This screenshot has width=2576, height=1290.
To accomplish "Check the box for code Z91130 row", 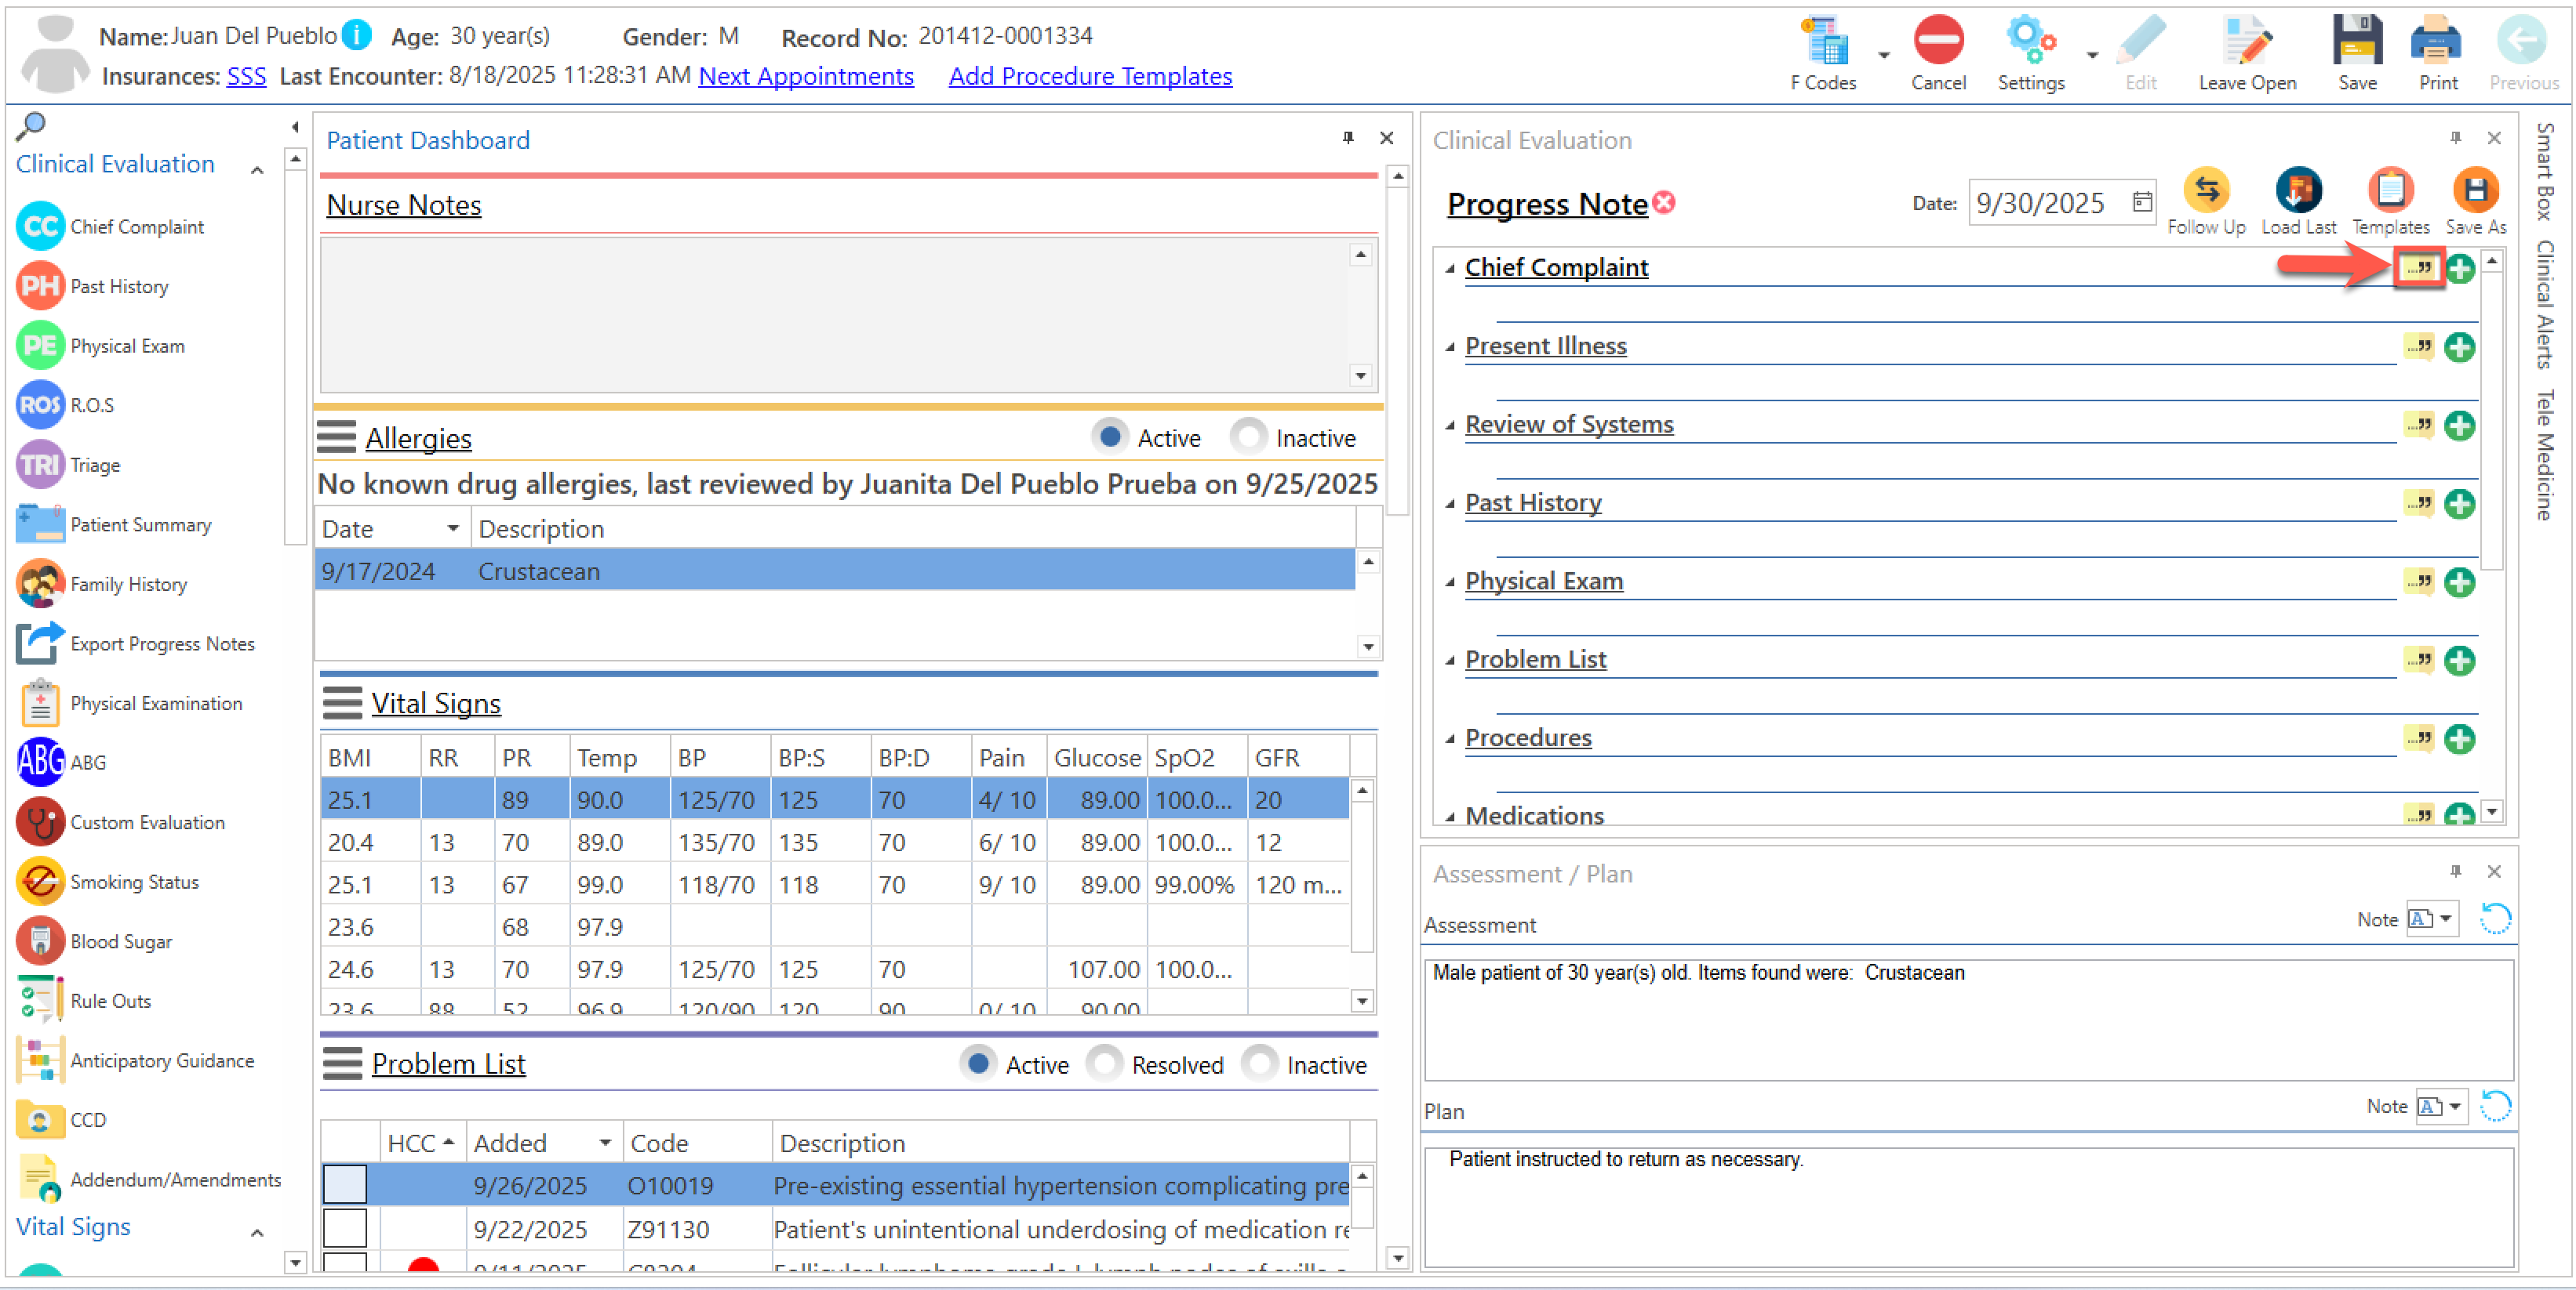I will [x=345, y=1228].
